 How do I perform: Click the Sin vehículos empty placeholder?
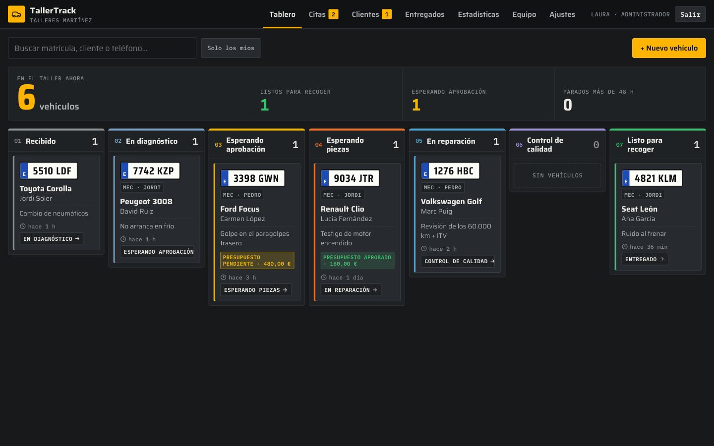click(x=557, y=175)
